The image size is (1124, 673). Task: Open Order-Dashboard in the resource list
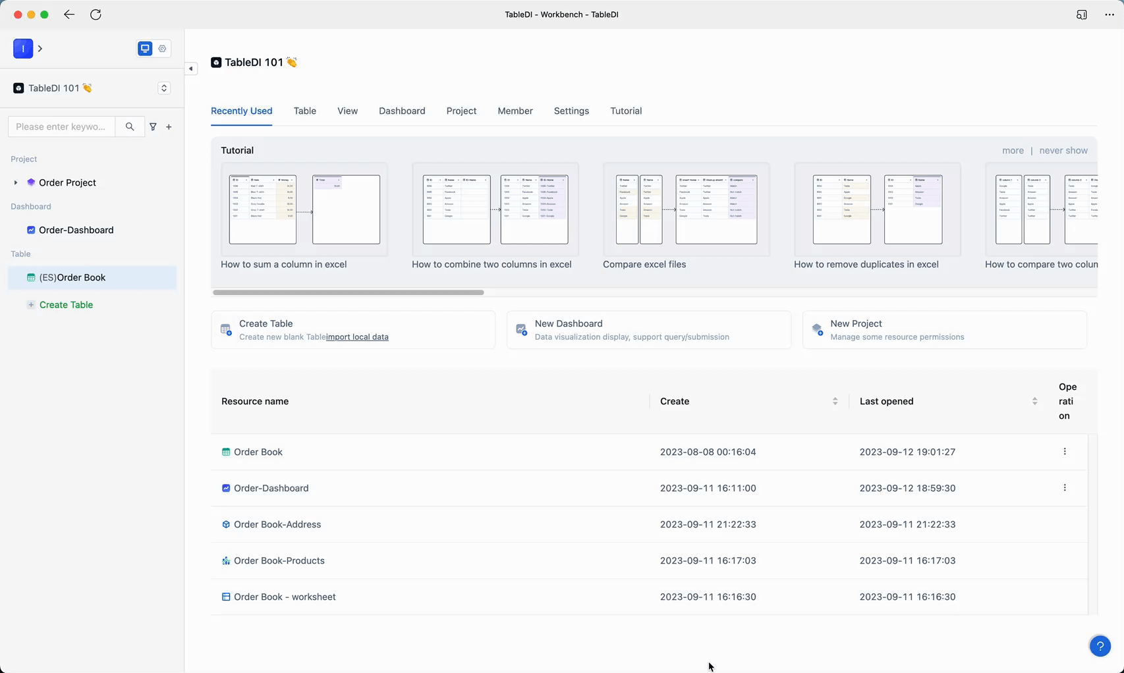[271, 488]
